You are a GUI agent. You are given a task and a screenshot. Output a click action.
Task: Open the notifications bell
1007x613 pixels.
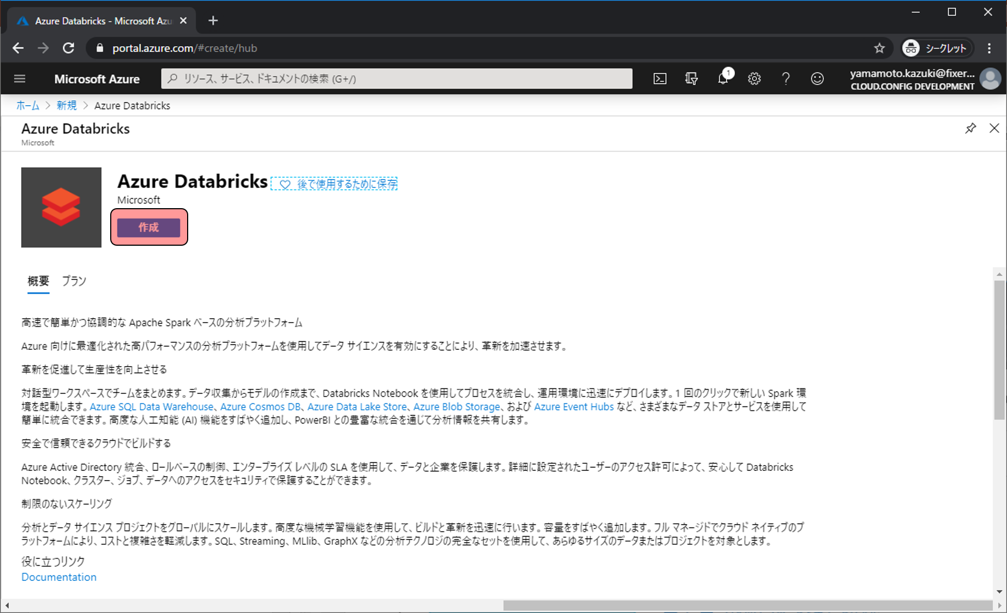723,79
